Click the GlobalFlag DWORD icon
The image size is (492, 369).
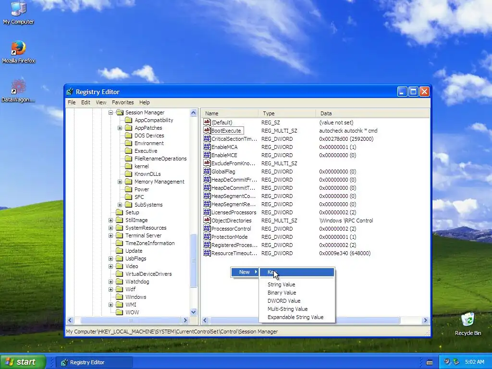pos(207,172)
